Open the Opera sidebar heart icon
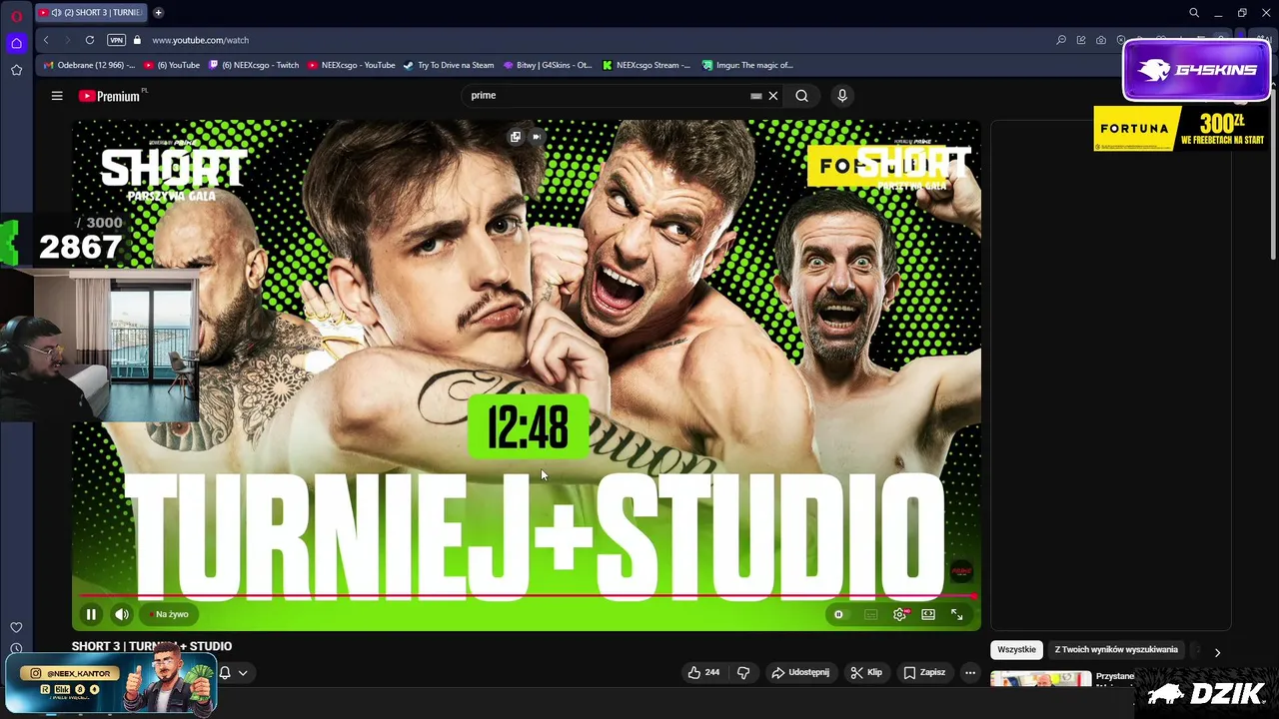This screenshot has width=1279, height=719. (16, 627)
